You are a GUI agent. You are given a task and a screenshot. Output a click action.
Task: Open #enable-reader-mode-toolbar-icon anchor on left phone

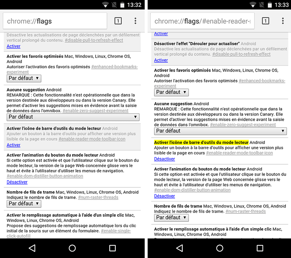click(92, 139)
